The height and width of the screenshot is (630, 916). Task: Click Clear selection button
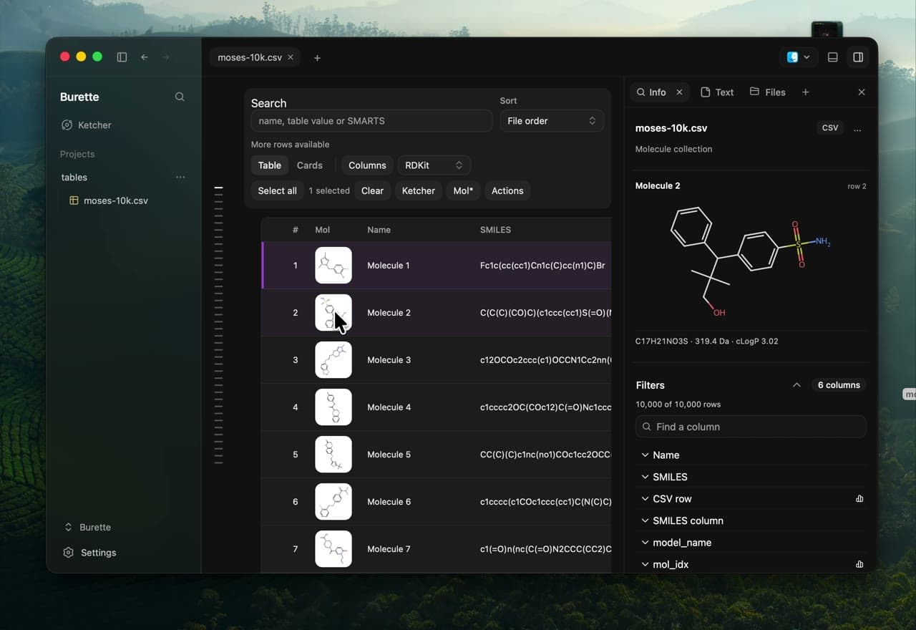coord(372,191)
